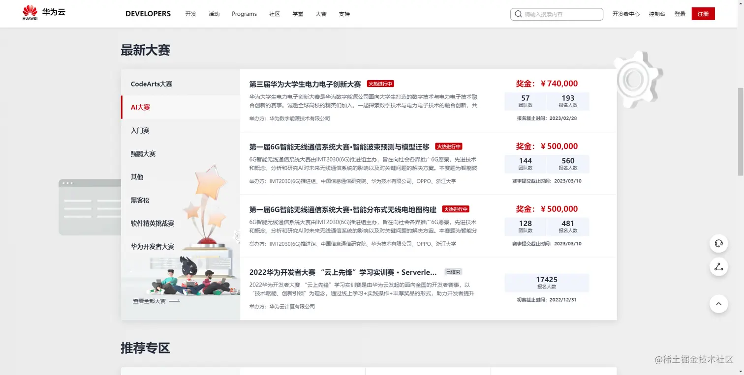Click registrant count 560
Viewport: 744px width, 375px height.
(x=568, y=161)
